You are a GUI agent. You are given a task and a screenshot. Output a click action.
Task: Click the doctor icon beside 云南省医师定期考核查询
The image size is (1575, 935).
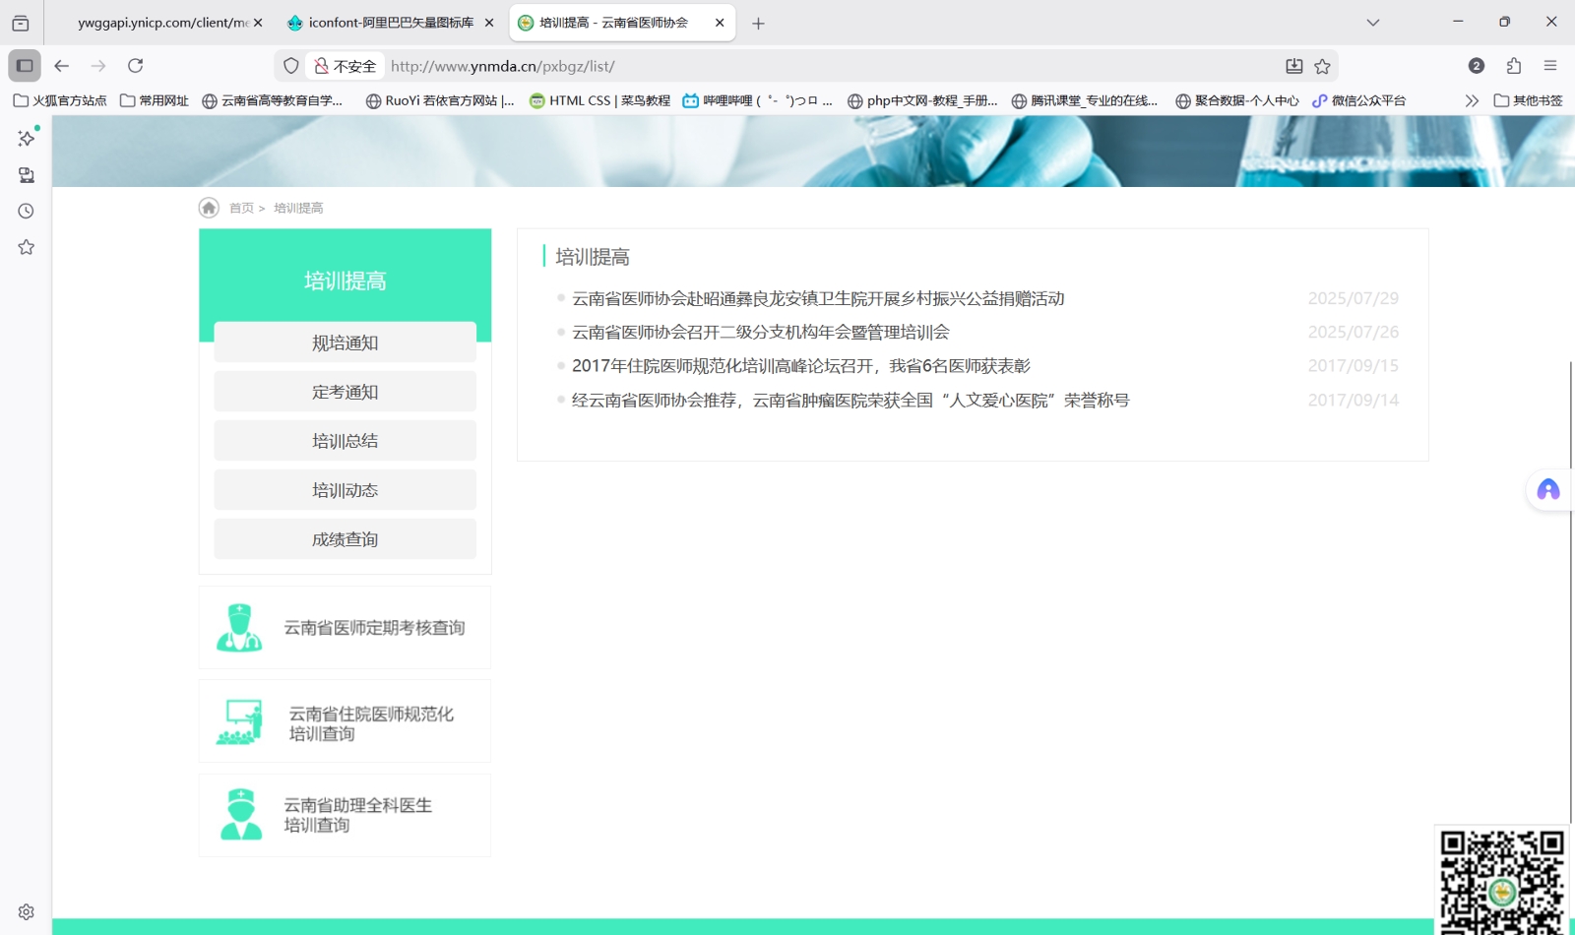click(239, 627)
